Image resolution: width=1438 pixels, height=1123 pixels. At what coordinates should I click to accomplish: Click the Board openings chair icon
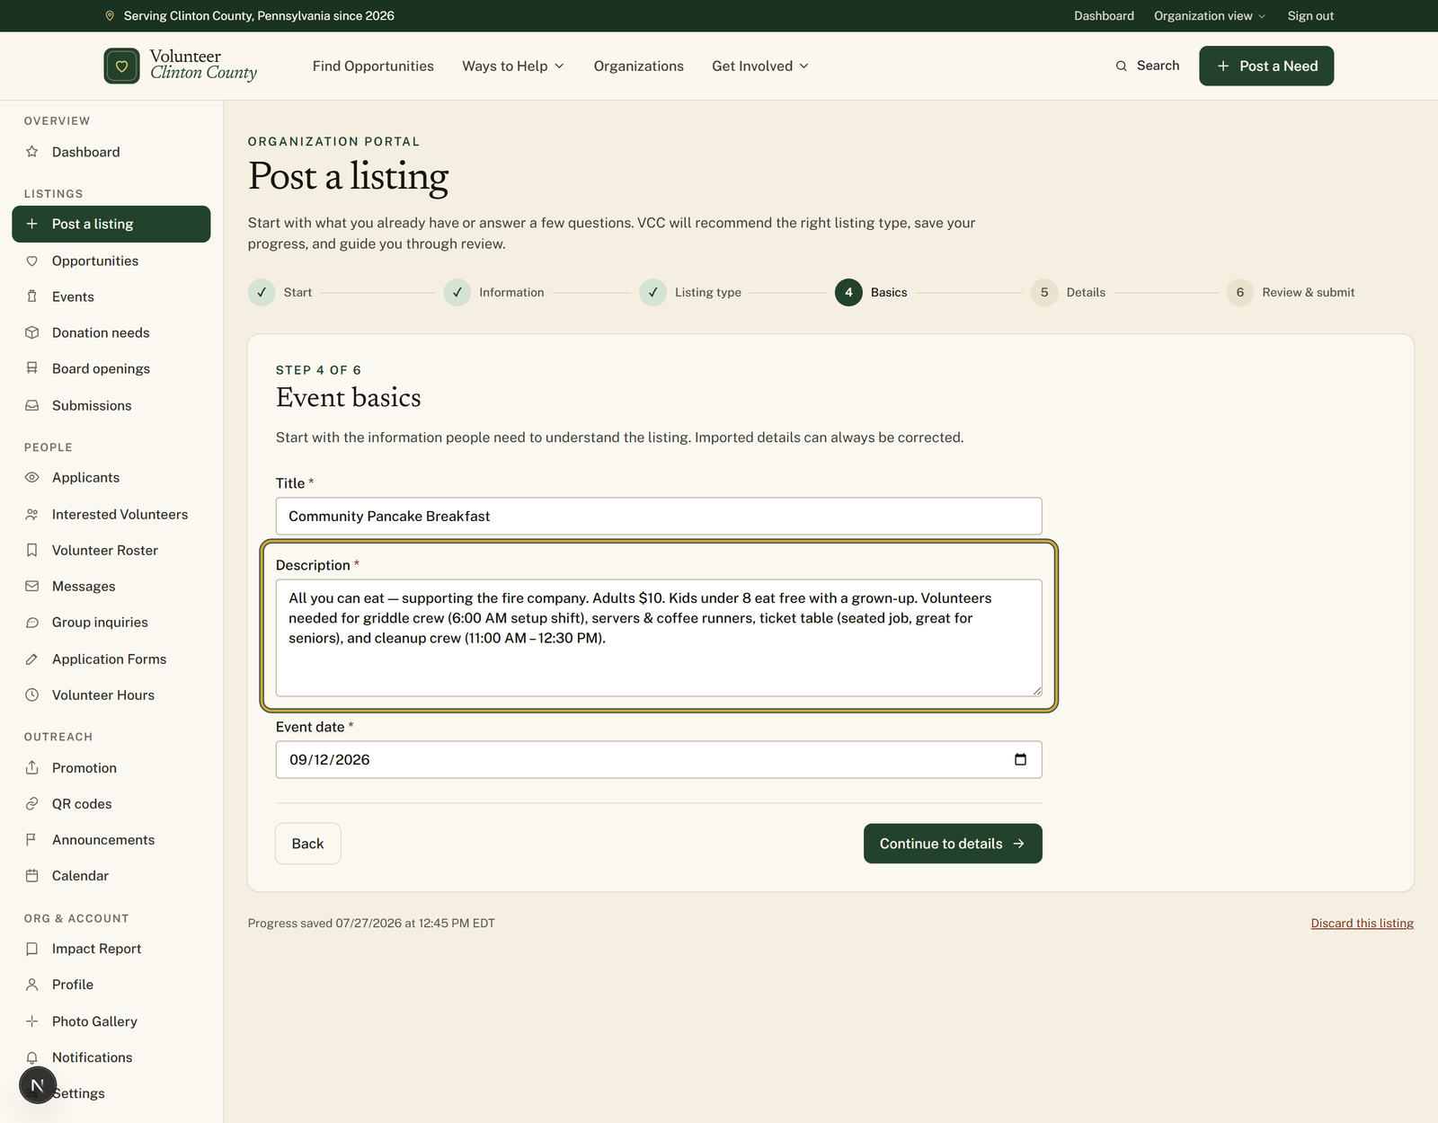[x=32, y=368]
